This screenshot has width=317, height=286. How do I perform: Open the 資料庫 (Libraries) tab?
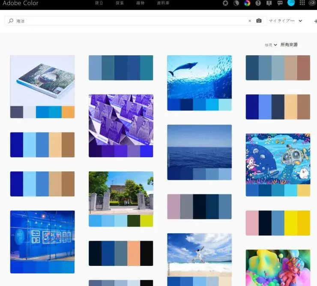163,3
